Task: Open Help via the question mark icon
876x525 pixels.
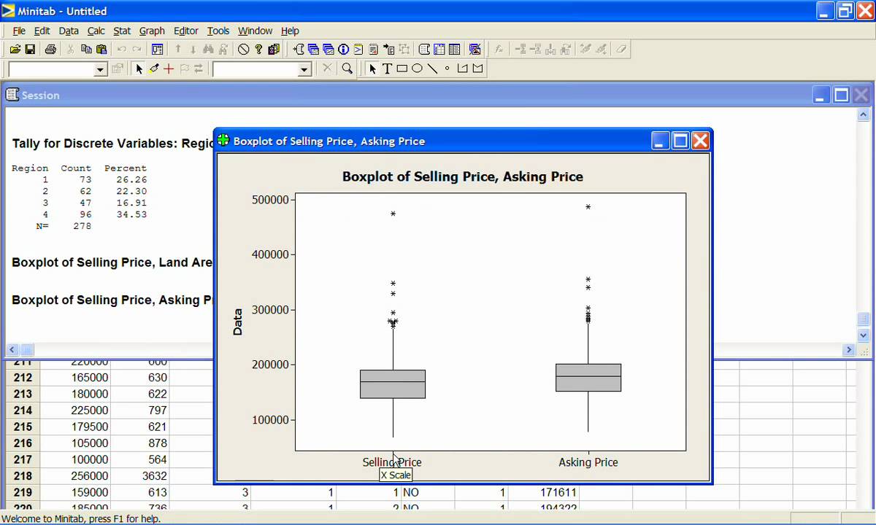Action: (258, 49)
